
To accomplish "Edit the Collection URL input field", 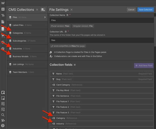I will click(102, 40).
